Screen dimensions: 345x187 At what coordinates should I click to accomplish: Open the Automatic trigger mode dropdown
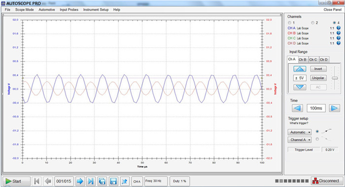point(300,132)
